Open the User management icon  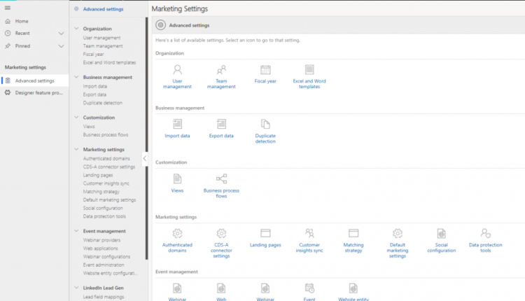click(177, 70)
